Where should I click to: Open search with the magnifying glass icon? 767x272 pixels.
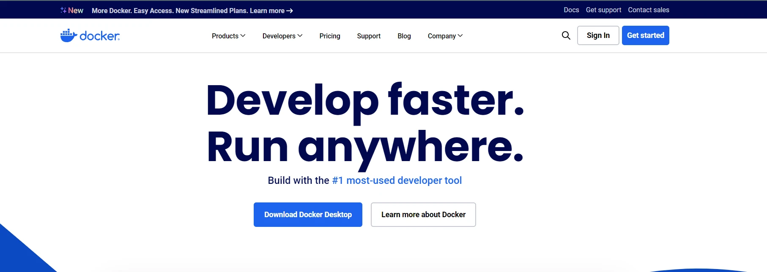566,35
